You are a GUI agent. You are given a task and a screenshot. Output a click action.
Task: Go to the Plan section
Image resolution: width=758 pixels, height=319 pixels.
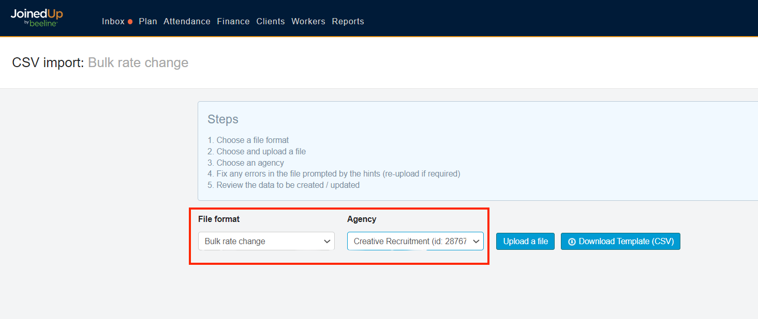click(148, 22)
